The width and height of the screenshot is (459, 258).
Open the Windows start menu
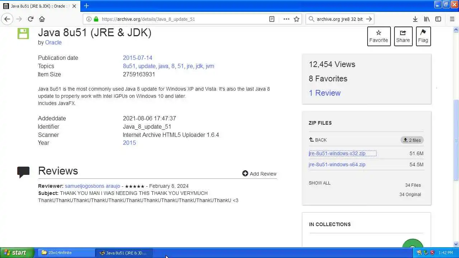tap(17, 253)
